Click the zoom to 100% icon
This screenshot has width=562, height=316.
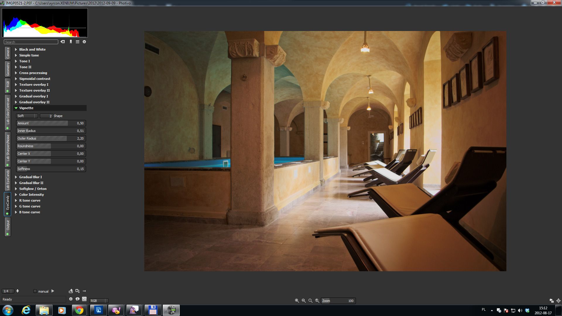(317, 301)
